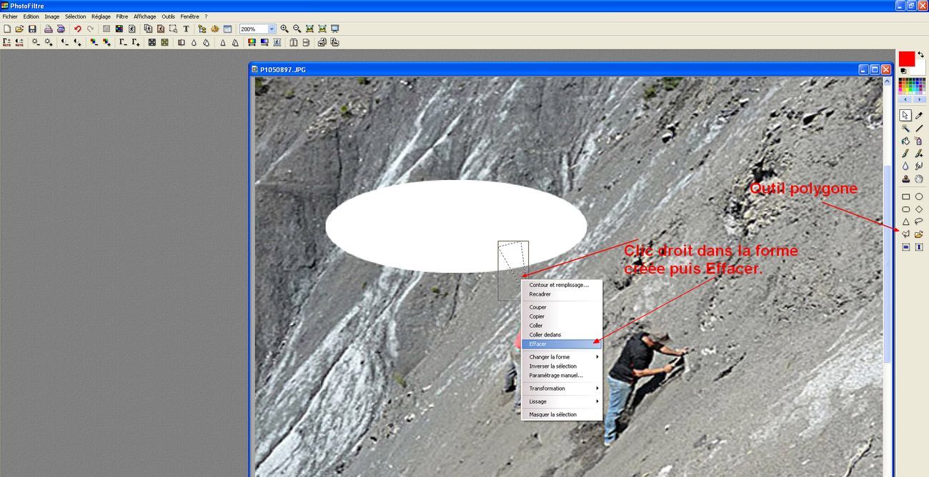Expand the Transformation submenu
This screenshot has width=929, height=477.
tap(562, 388)
